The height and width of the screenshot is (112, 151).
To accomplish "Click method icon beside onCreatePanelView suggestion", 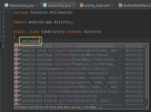I will coord(16,73).
